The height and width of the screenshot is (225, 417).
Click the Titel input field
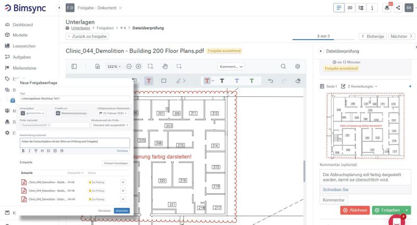pyautogui.click(x=75, y=98)
